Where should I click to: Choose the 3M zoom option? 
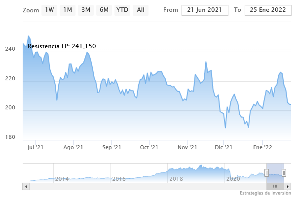[x=86, y=10]
